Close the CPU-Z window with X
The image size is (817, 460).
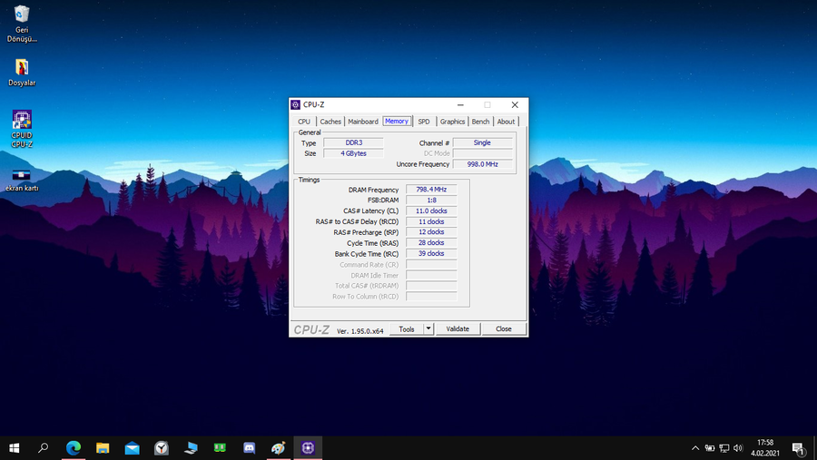point(515,104)
